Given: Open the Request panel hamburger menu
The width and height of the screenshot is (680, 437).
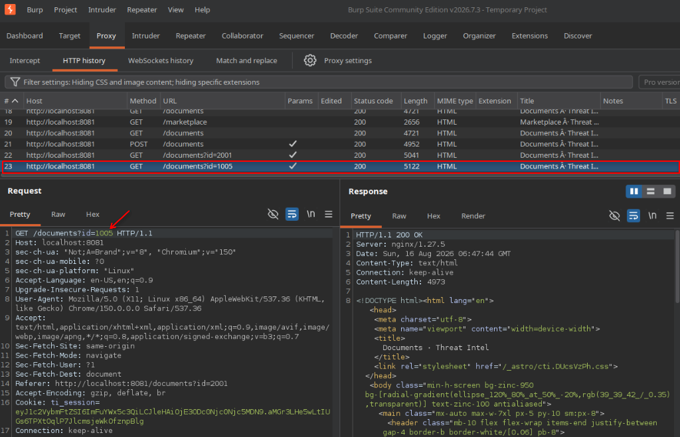Looking at the screenshot, I should tap(329, 214).
